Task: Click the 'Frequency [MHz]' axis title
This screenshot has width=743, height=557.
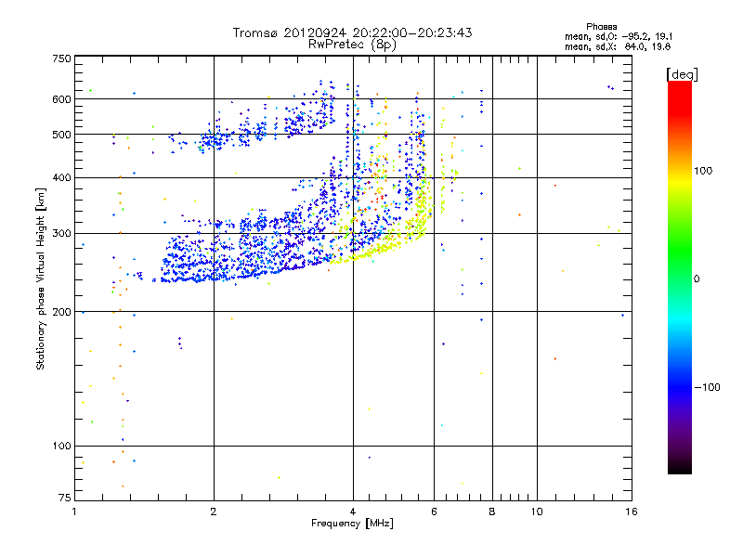Action: (352, 524)
